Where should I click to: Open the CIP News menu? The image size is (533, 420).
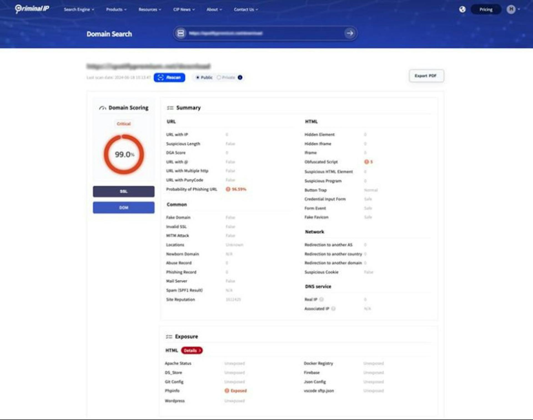point(184,9)
